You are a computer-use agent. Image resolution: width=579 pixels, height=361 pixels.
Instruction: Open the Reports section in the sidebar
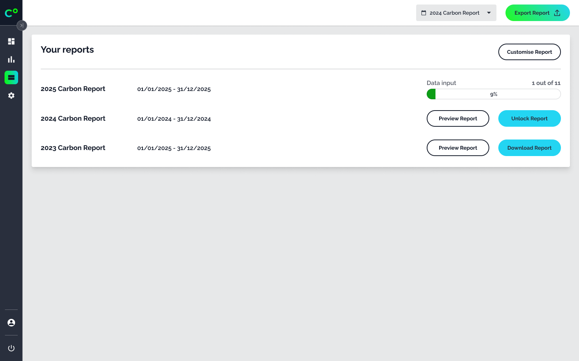tap(11, 77)
